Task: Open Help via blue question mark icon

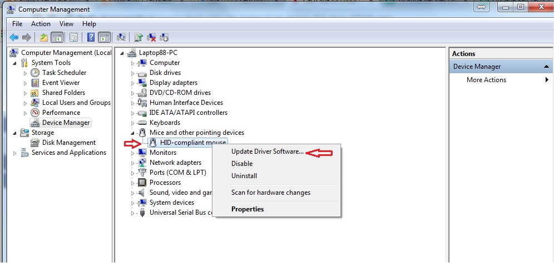Action: [91, 37]
